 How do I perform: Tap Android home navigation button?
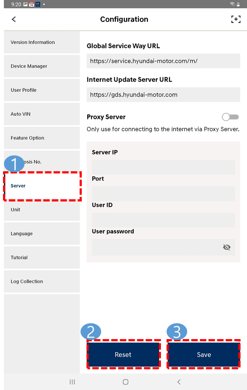[126, 382]
